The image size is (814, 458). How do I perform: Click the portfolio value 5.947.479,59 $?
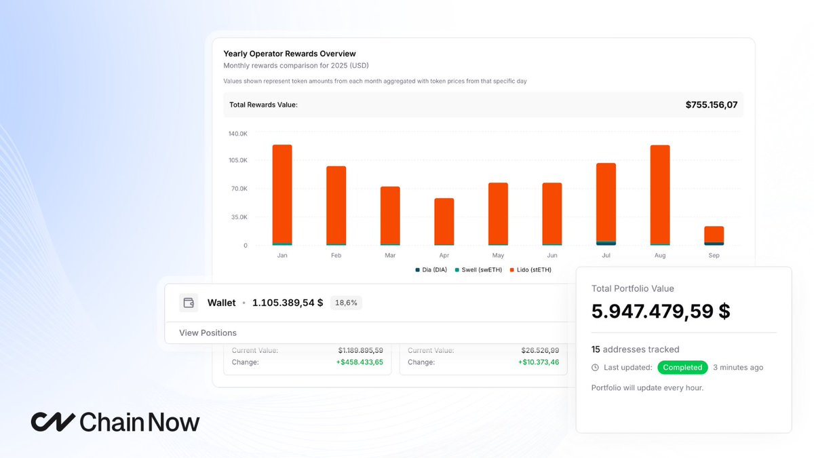click(x=661, y=311)
